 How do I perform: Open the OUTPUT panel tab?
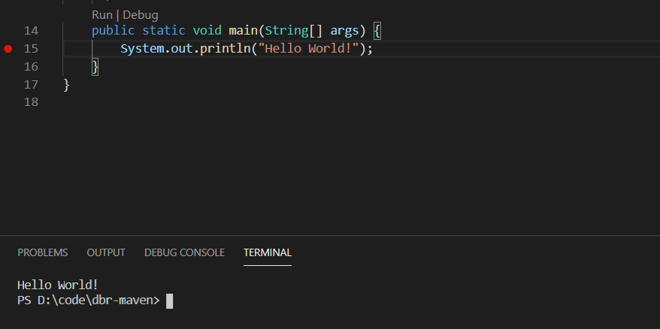[106, 252]
